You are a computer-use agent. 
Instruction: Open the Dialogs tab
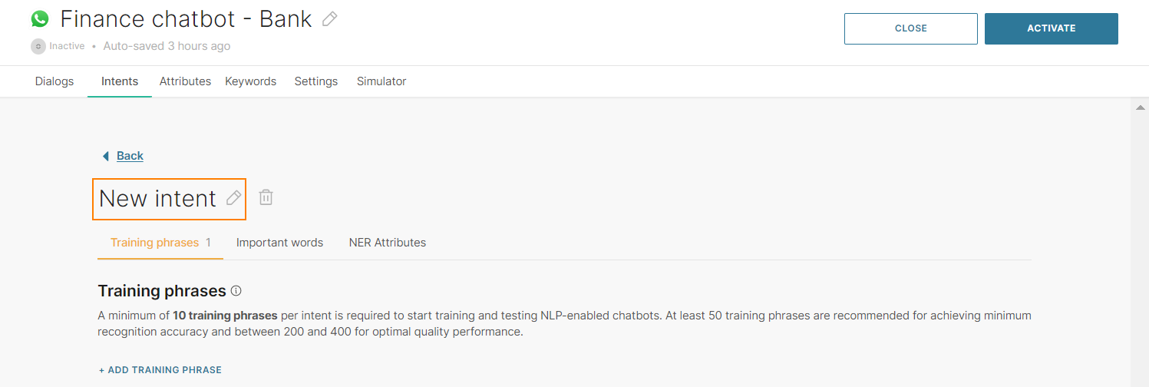tap(54, 81)
